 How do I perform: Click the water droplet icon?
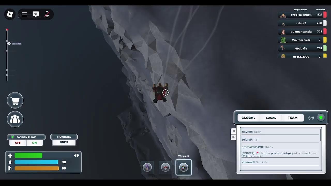tap(10, 162)
